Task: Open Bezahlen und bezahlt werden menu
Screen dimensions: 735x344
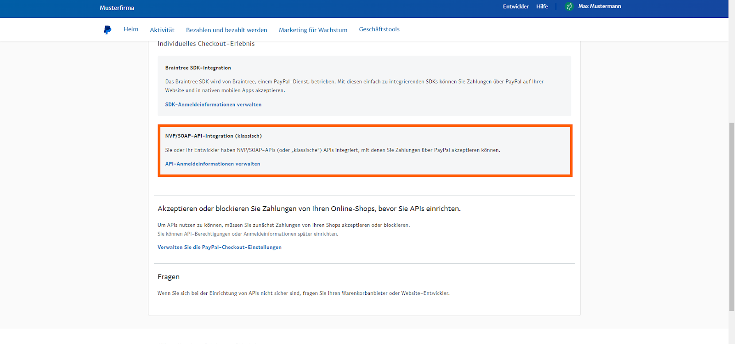Action: click(x=226, y=30)
